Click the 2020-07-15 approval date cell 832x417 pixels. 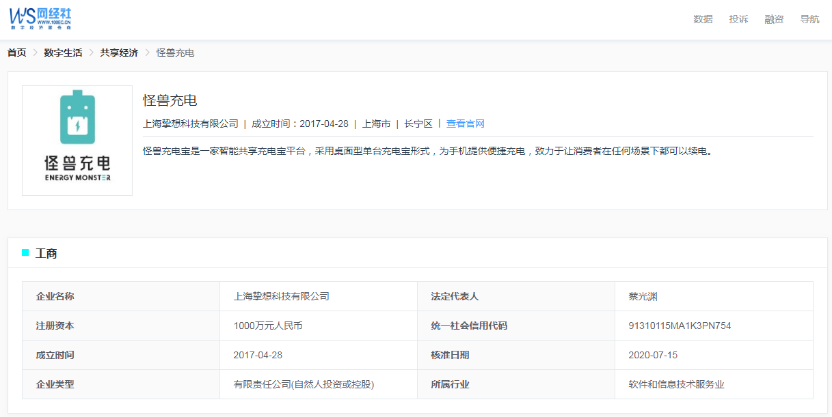pos(652,355)
